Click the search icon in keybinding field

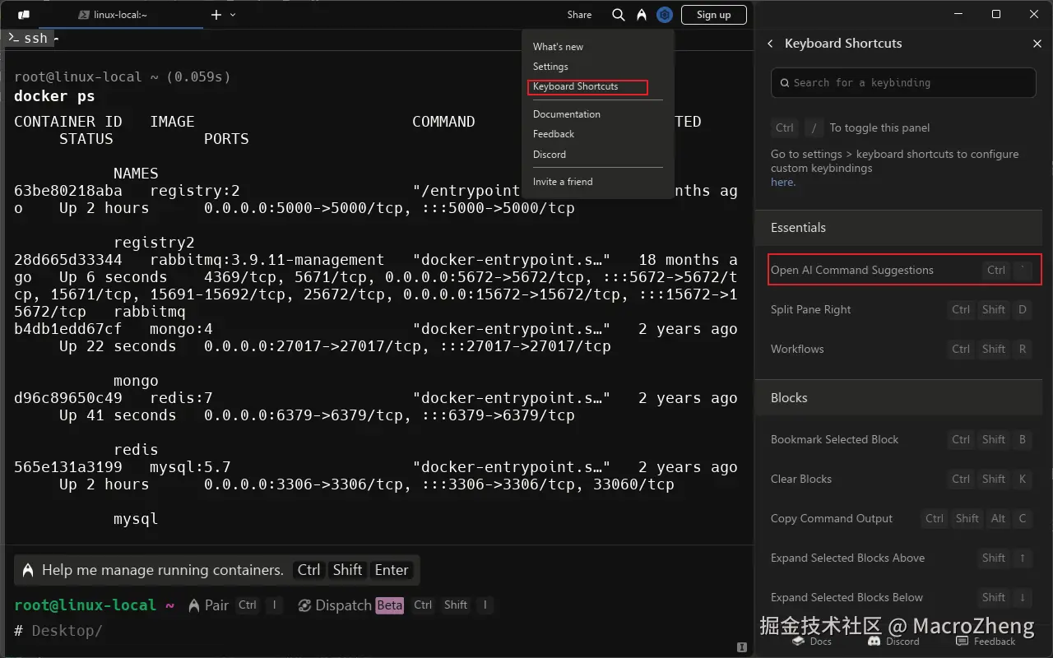point(784,83)
